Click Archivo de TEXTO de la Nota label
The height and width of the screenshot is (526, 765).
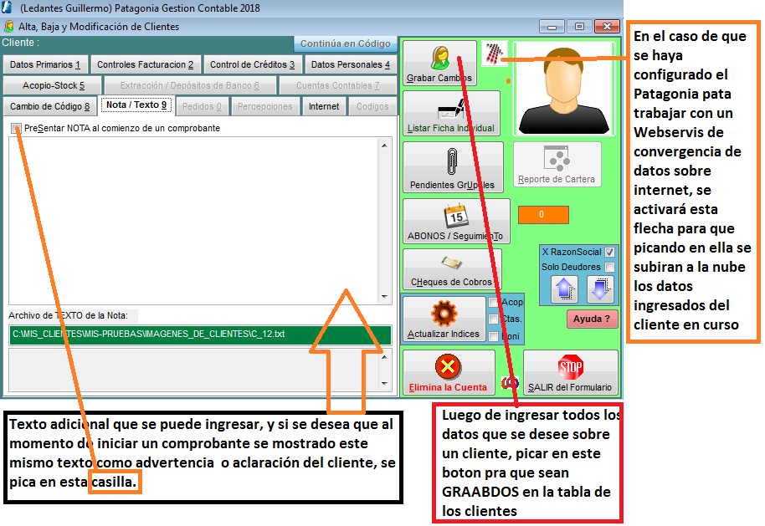click(x=69, y=316)
